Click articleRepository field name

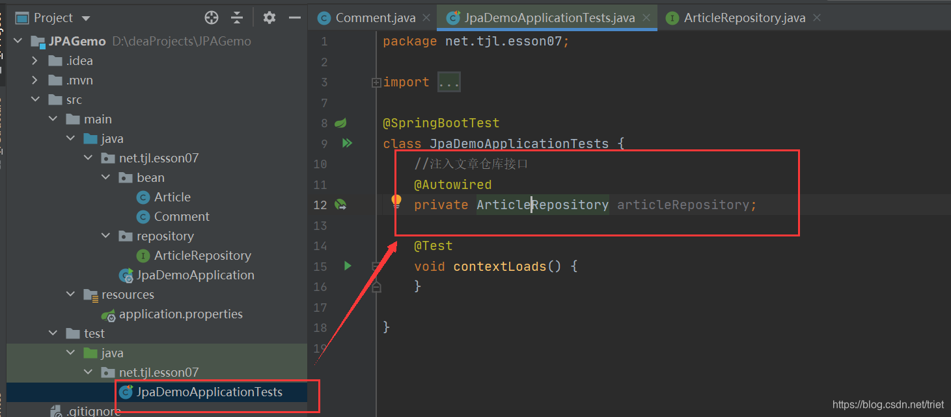click(x=683, y=205)
